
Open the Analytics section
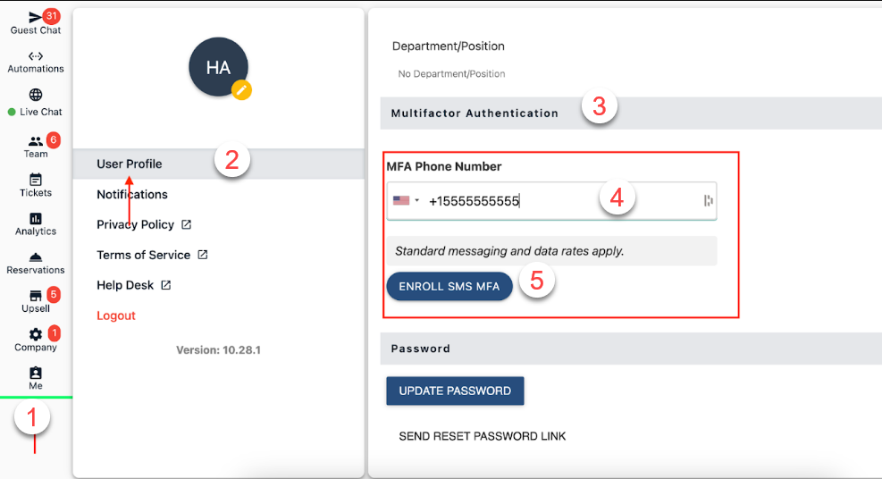pos(36,224)
